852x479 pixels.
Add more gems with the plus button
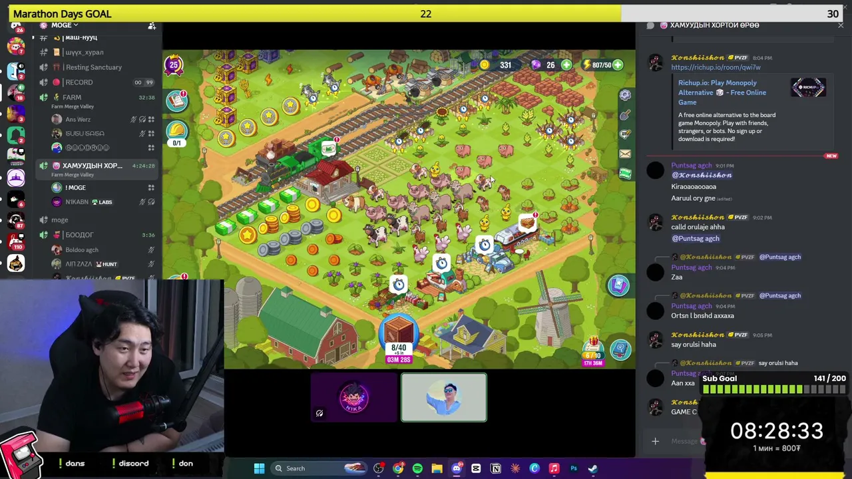(x=566, y=65)
